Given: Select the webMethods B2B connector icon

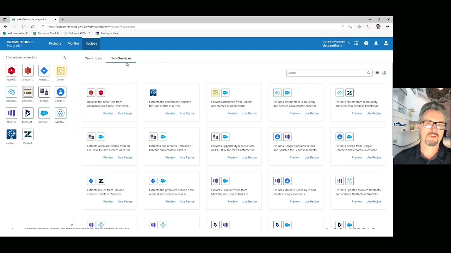Looking at the screenshot, I should click(11, 134).
